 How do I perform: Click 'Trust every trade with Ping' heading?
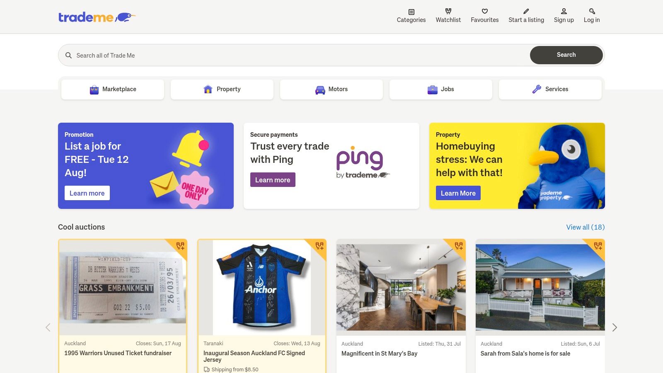(290, 153)
